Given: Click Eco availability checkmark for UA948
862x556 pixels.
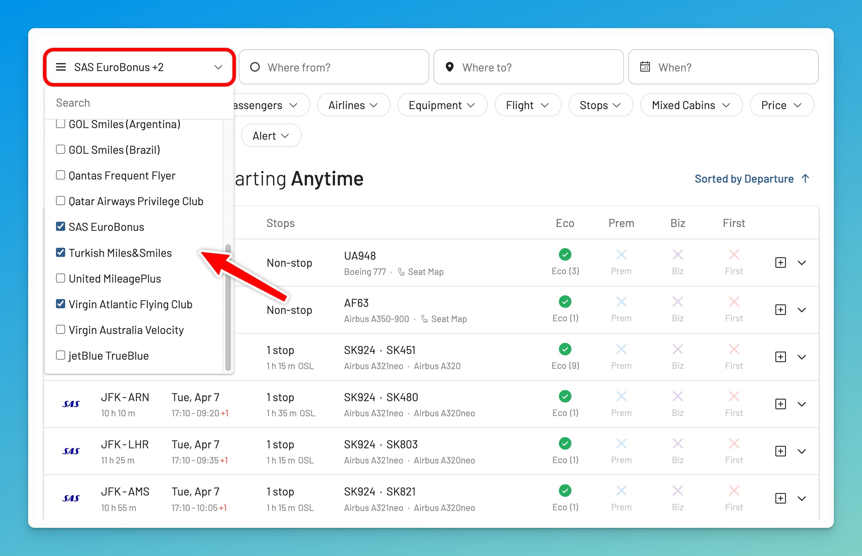Looking at the screenshot, I should pos(565,254).
